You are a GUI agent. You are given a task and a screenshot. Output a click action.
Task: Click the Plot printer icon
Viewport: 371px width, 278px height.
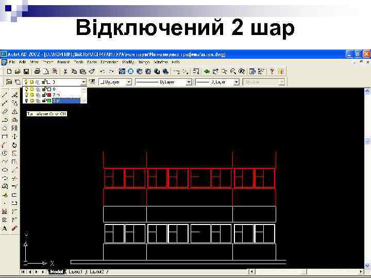(x=37, y=71)
